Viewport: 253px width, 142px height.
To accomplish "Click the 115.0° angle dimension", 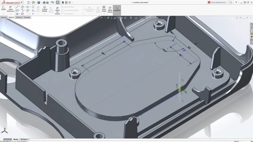I will (164, 50).
